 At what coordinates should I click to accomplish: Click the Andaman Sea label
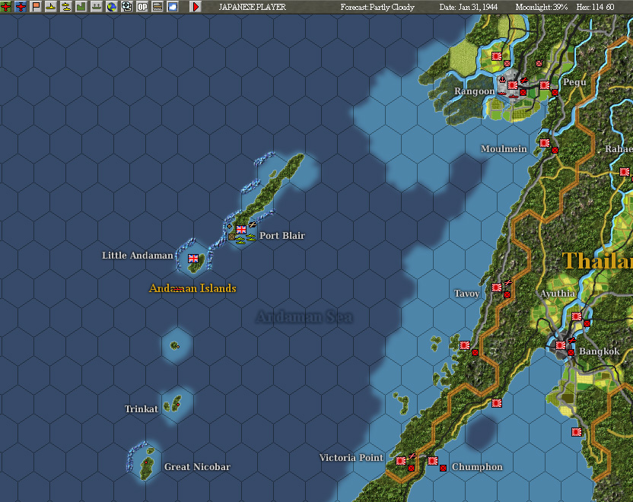click(304, 317)
